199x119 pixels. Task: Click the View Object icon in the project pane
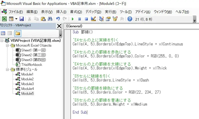(10, 33)
